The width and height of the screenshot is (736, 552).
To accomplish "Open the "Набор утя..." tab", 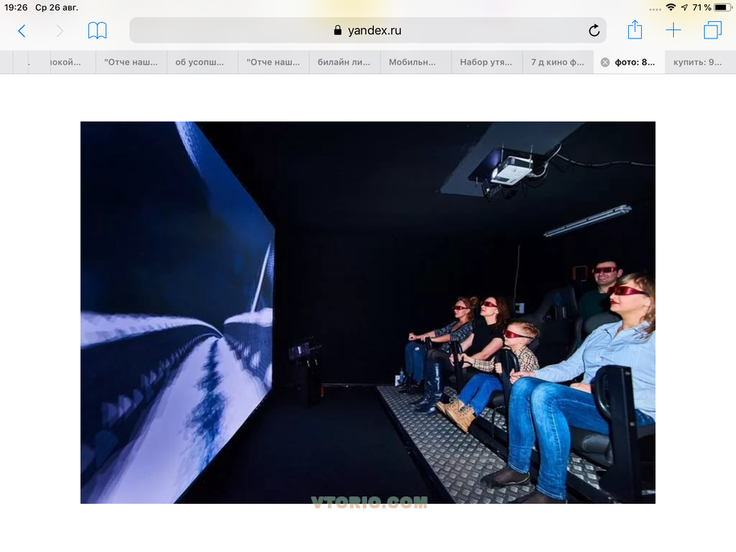I will tap(487, 62).
